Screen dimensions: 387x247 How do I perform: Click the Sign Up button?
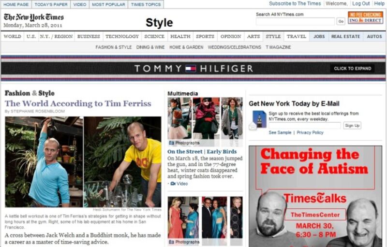pyautogui.click(x=352, y=126)
